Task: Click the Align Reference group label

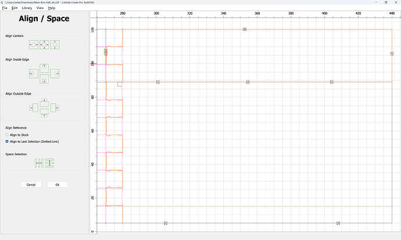Action: point(16,128)
